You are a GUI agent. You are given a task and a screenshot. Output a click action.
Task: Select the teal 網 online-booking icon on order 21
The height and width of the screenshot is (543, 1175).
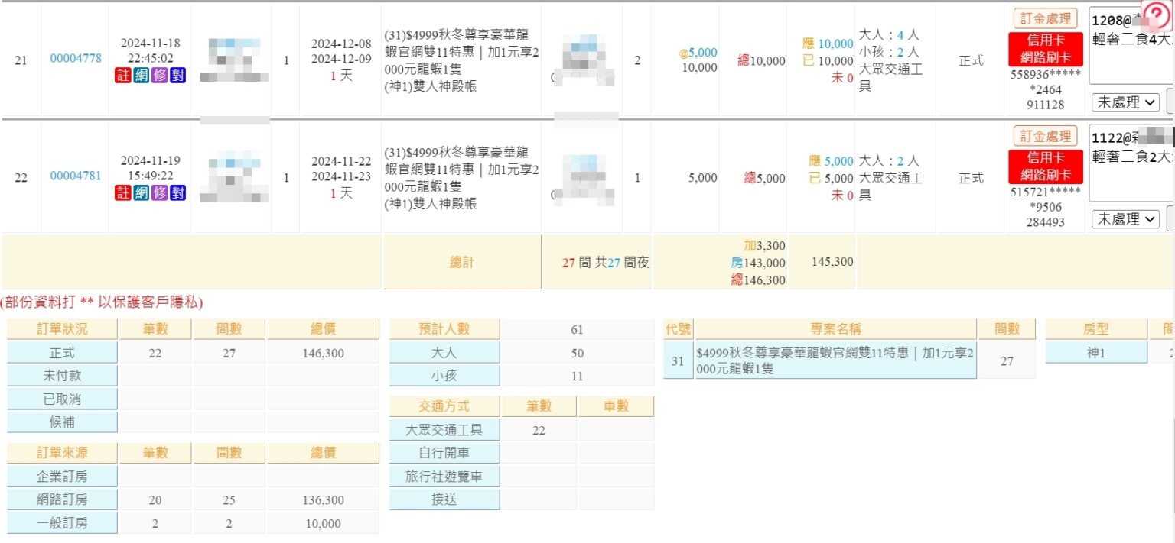pos(141,76)
